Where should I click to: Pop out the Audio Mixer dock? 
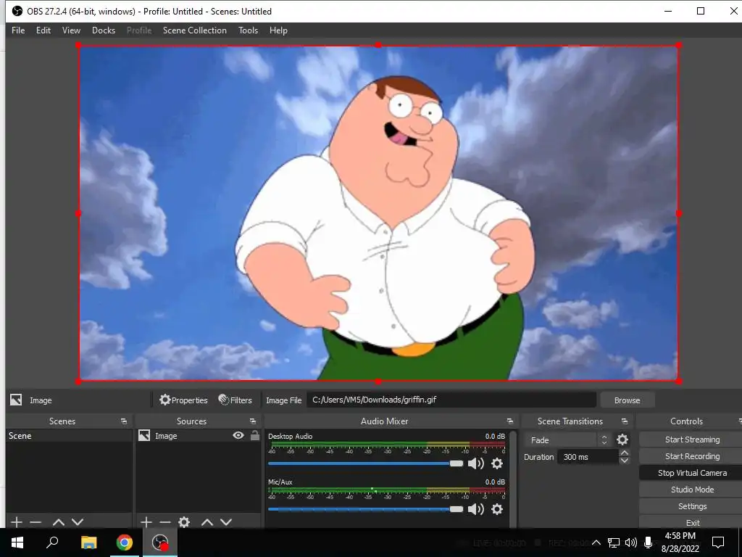pyautogui.click(x=509, y=421)
